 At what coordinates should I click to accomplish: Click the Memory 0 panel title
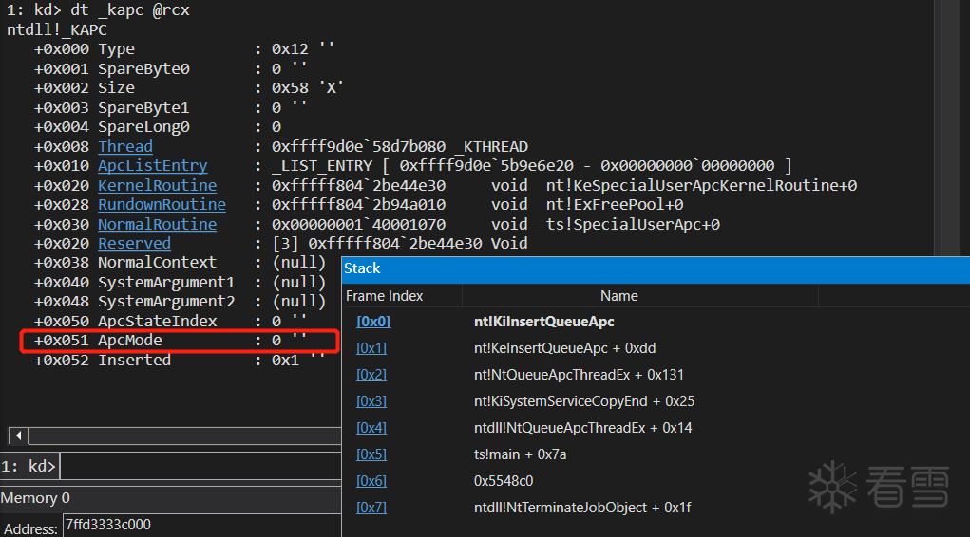coord(35,498)
